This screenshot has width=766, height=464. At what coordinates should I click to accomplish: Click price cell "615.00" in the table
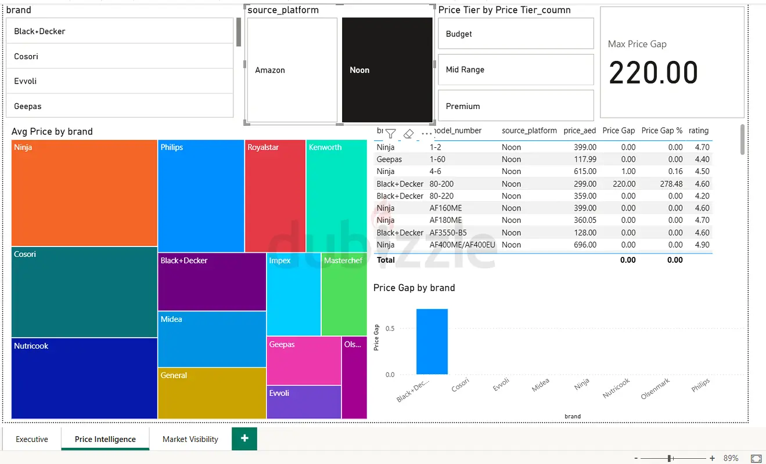tap(585, 172)
